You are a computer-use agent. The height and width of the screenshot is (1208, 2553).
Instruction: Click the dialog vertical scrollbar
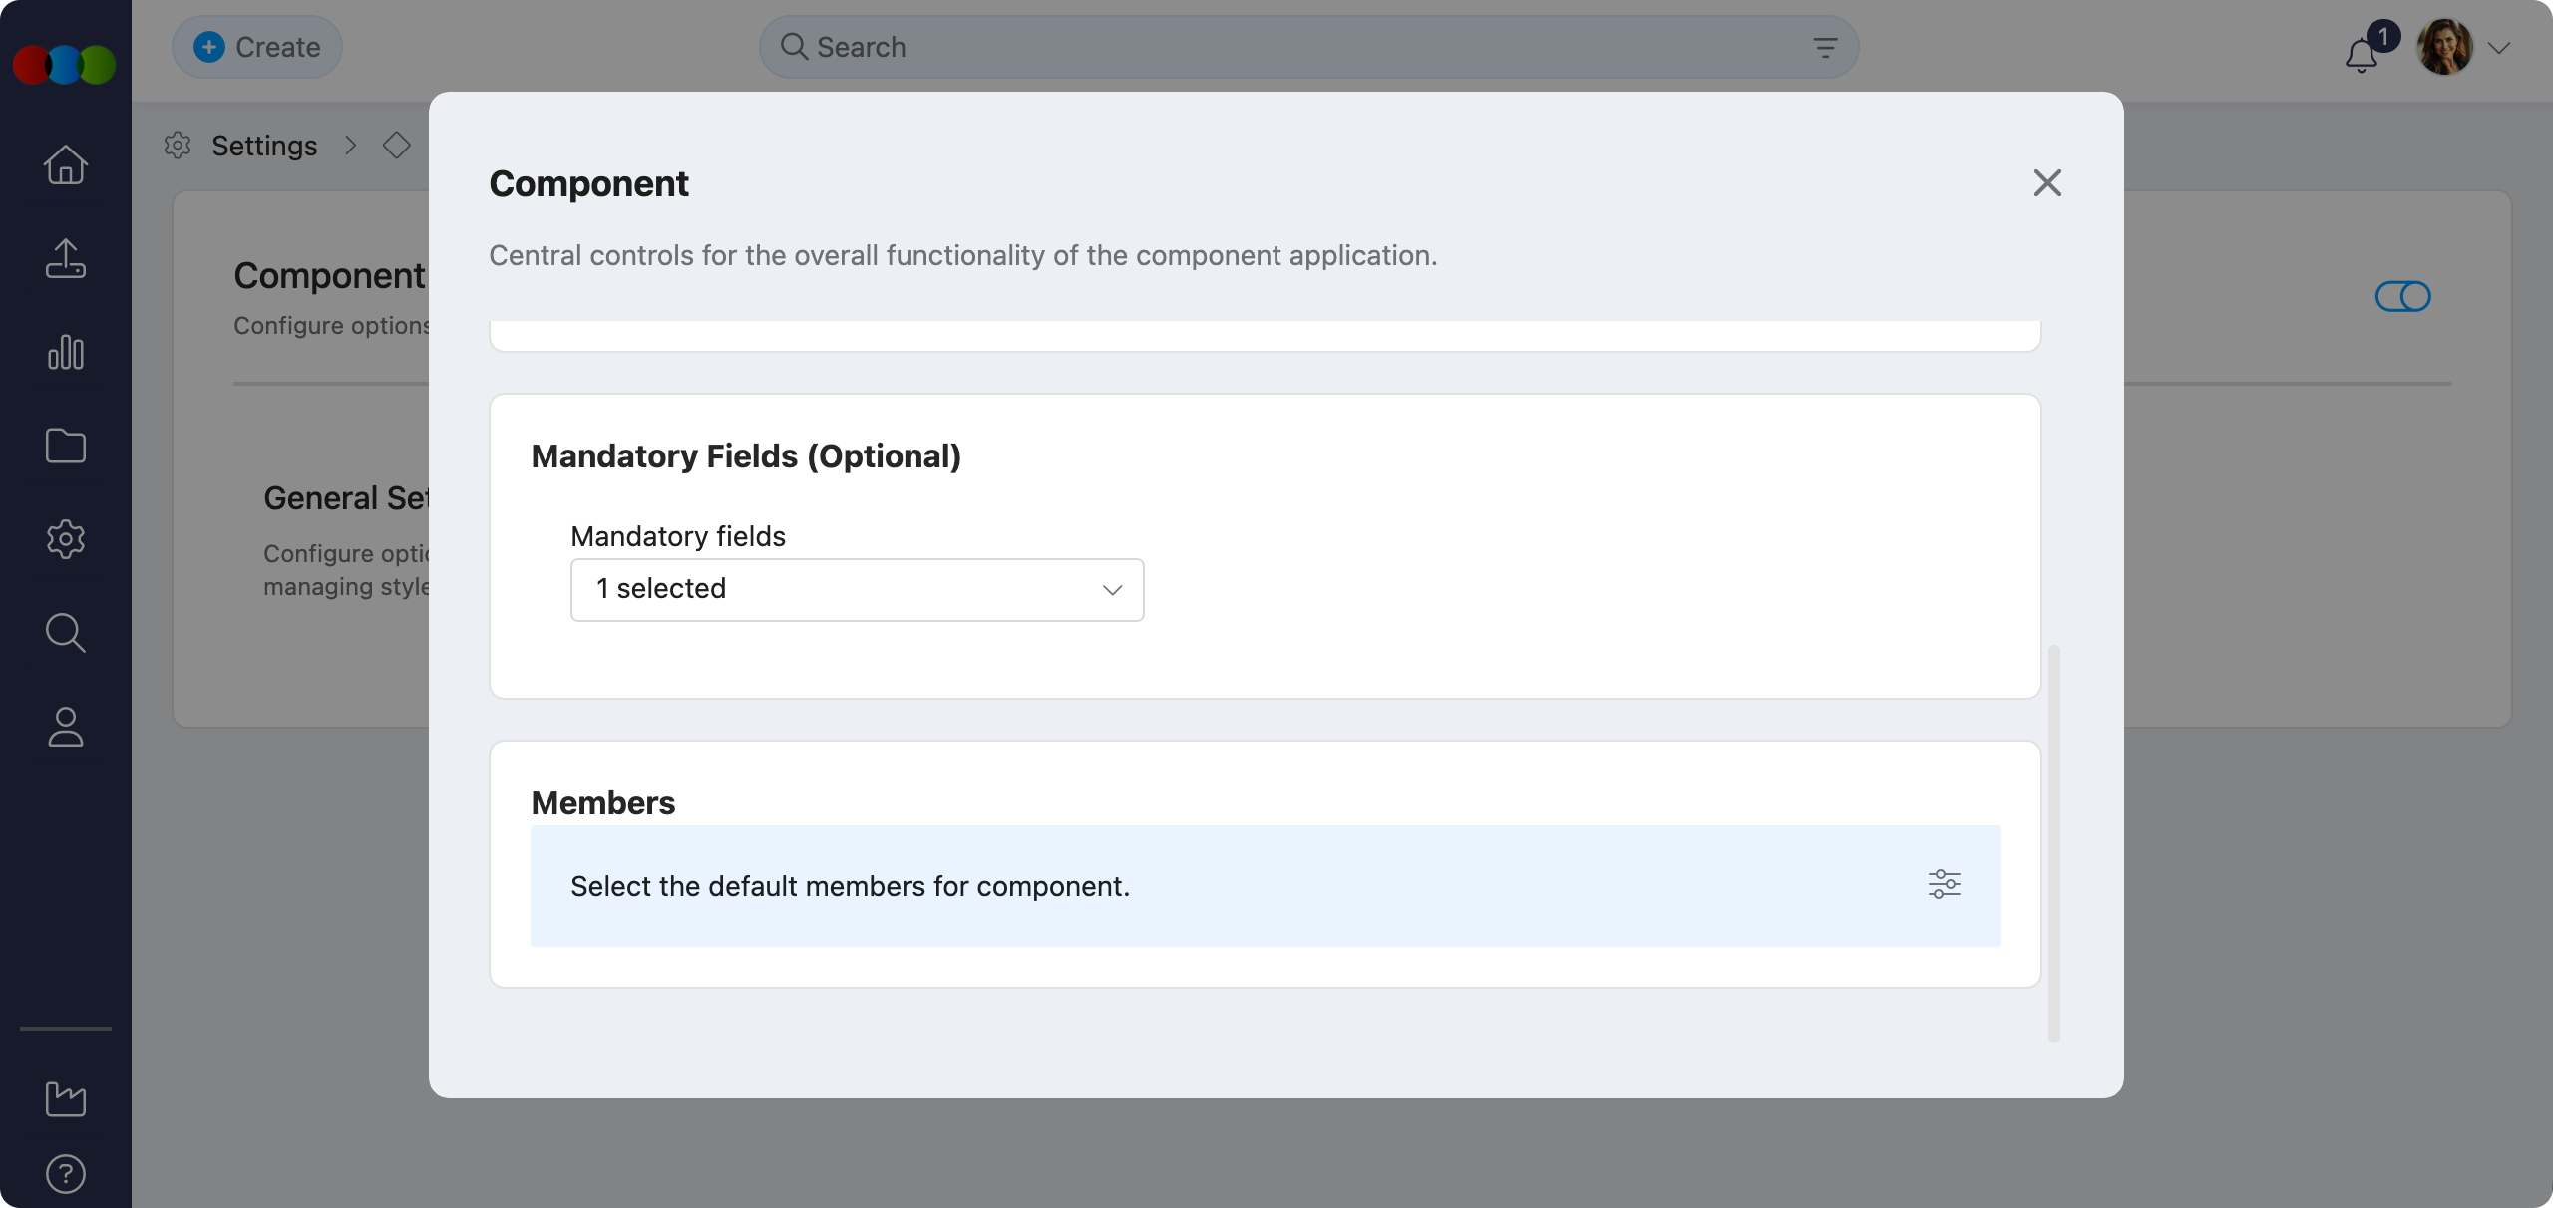(2053, 842)
